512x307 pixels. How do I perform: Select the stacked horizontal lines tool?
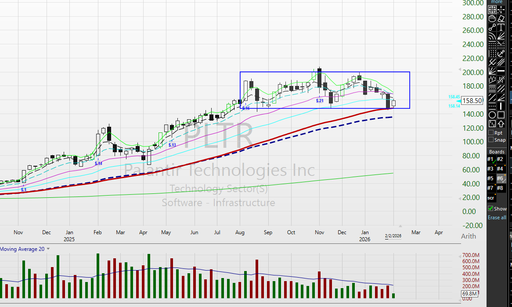[x=492, y=89]
